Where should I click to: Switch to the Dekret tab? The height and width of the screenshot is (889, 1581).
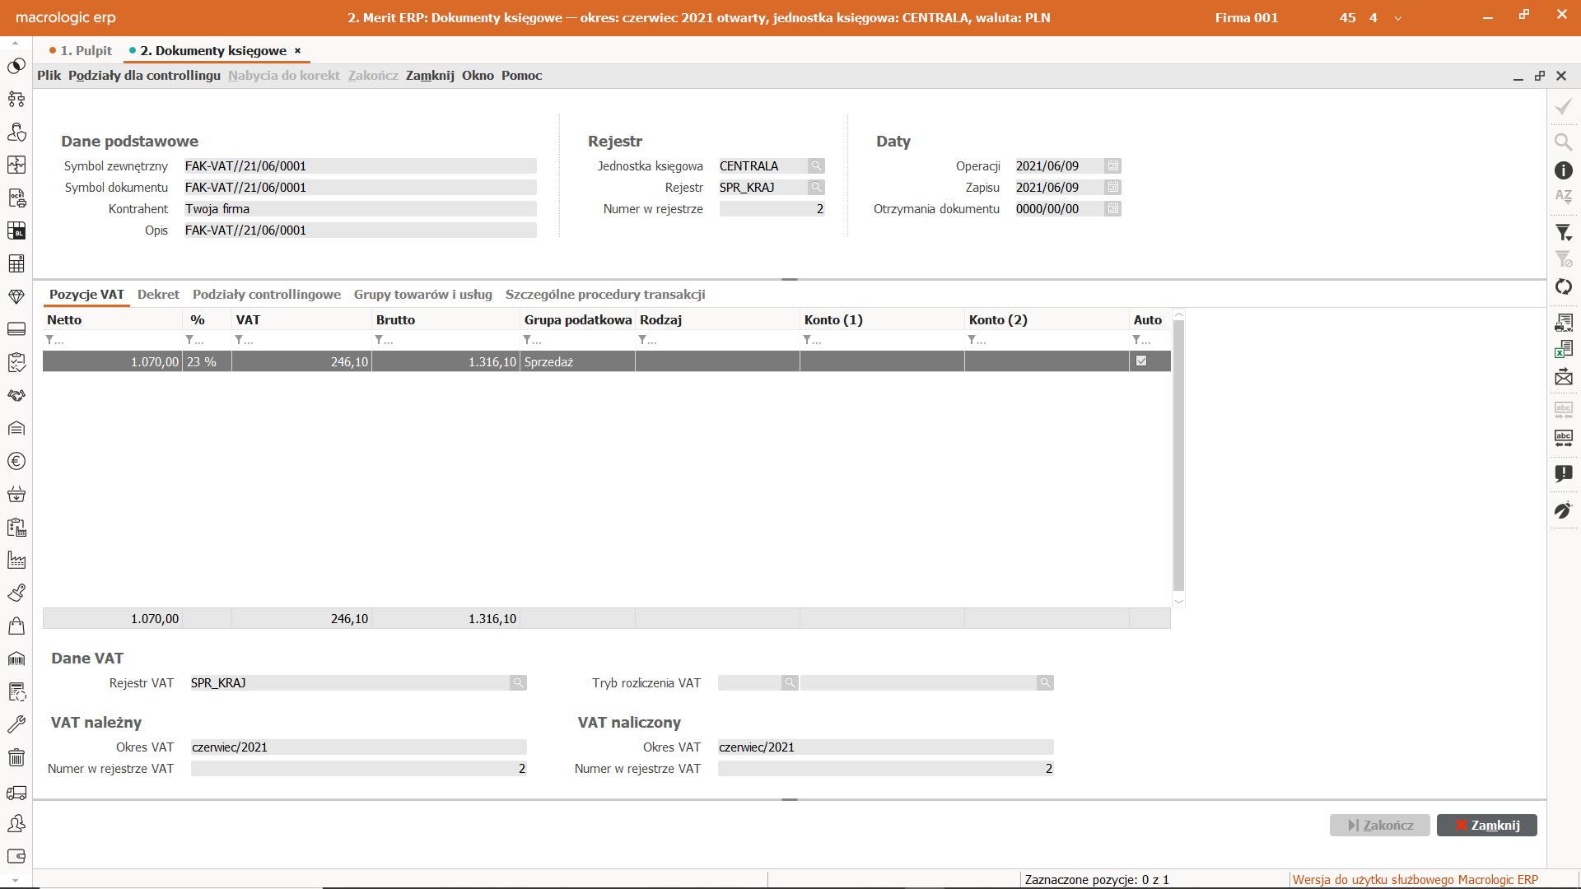(x=158, y=294)
